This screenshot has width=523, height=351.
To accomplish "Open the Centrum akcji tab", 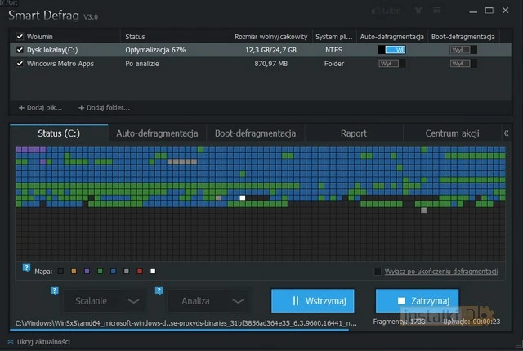I will pyautogui.click(x=452, y=133).
